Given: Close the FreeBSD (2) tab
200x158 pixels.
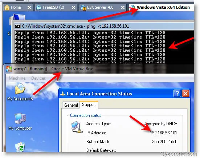Looking at the screenshot, I should [73, 8].
